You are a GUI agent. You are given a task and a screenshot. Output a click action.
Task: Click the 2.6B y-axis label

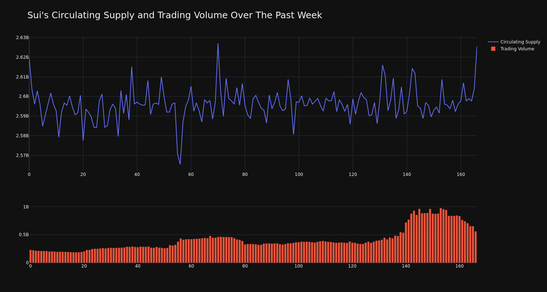(24, 96)
